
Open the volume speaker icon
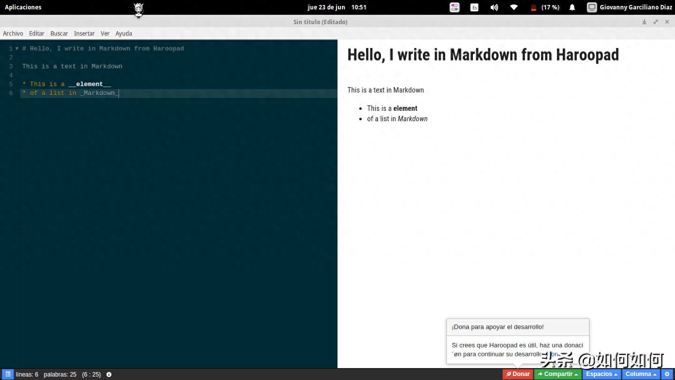pos(494,7)
